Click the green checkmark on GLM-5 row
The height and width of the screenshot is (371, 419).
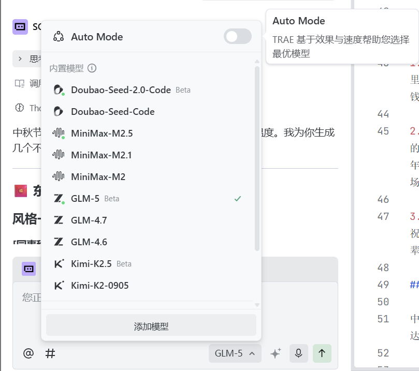pyautogui.click(x=238, y=199)
